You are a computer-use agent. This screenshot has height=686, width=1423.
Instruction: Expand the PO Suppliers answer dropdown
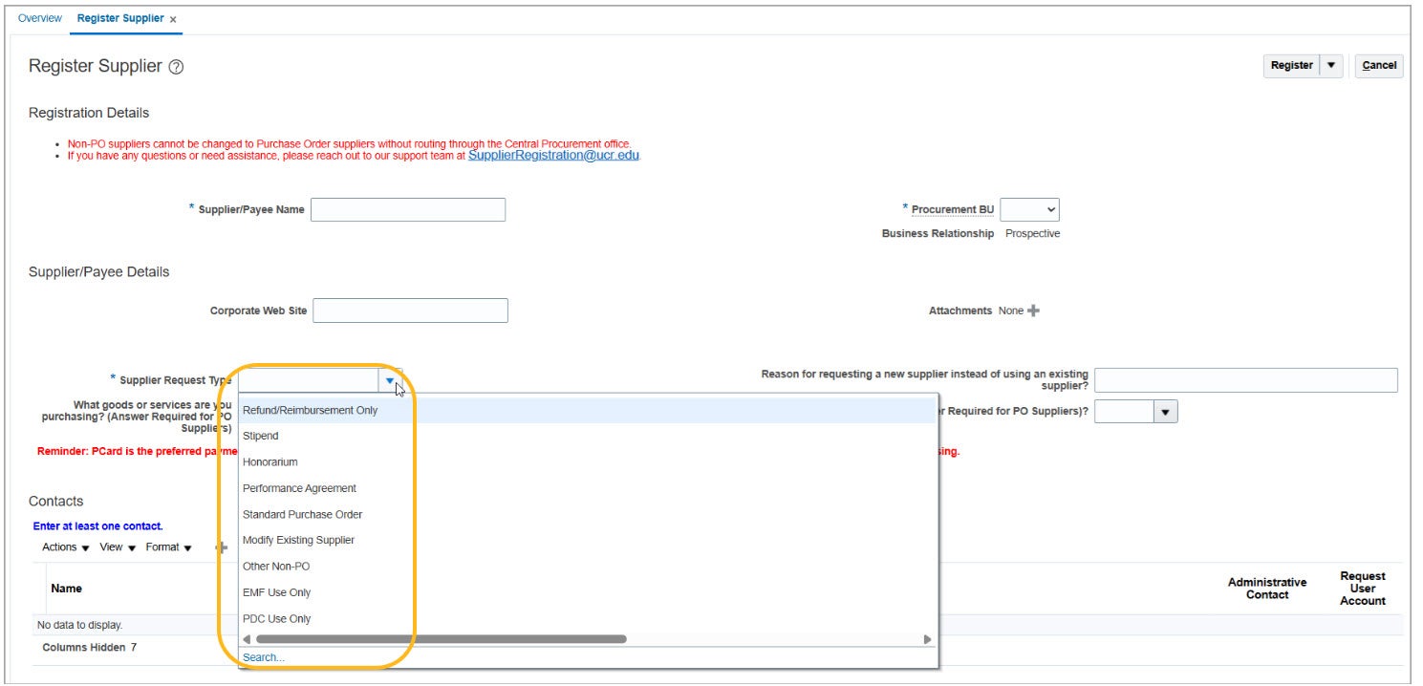[x=1166, y=411]
